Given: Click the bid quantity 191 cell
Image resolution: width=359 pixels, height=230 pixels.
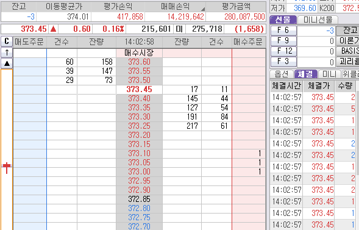Looking at the screenshot, I should point(182,117).
